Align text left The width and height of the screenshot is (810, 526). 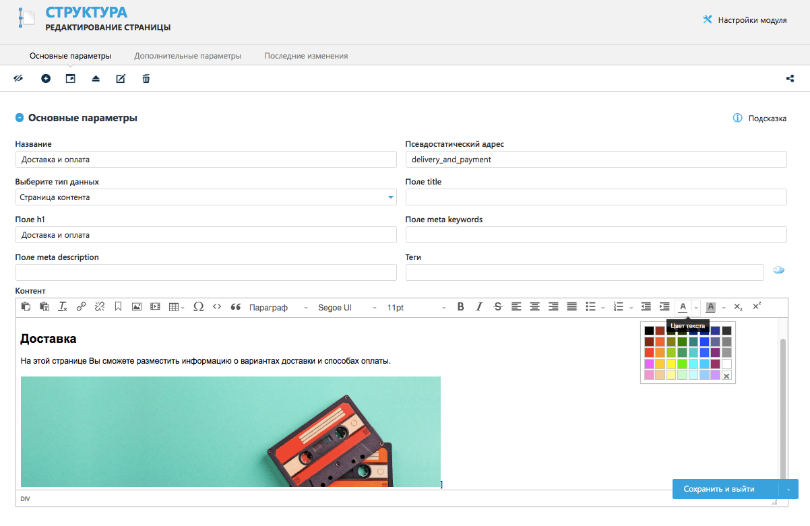[x=516, y=307]
